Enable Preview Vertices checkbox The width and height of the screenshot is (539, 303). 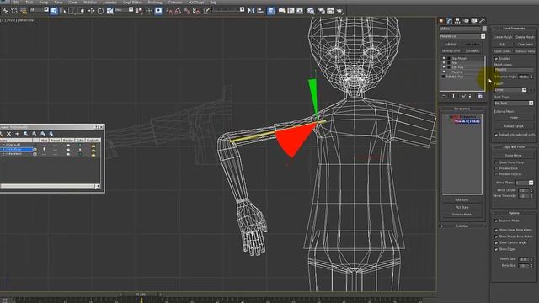point(496,174)
